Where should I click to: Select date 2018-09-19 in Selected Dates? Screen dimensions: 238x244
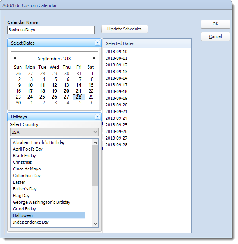pyautogui.click(x=116, y=99)
